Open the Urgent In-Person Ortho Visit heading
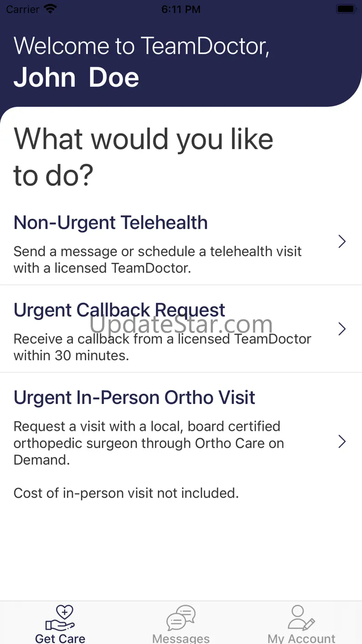 click(x=134, y=398)
